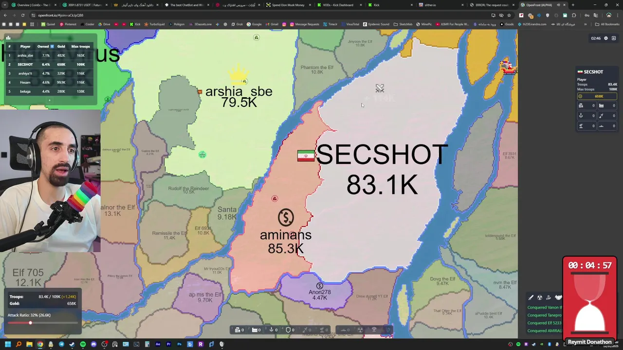Filter events by nuke icon

540,297
